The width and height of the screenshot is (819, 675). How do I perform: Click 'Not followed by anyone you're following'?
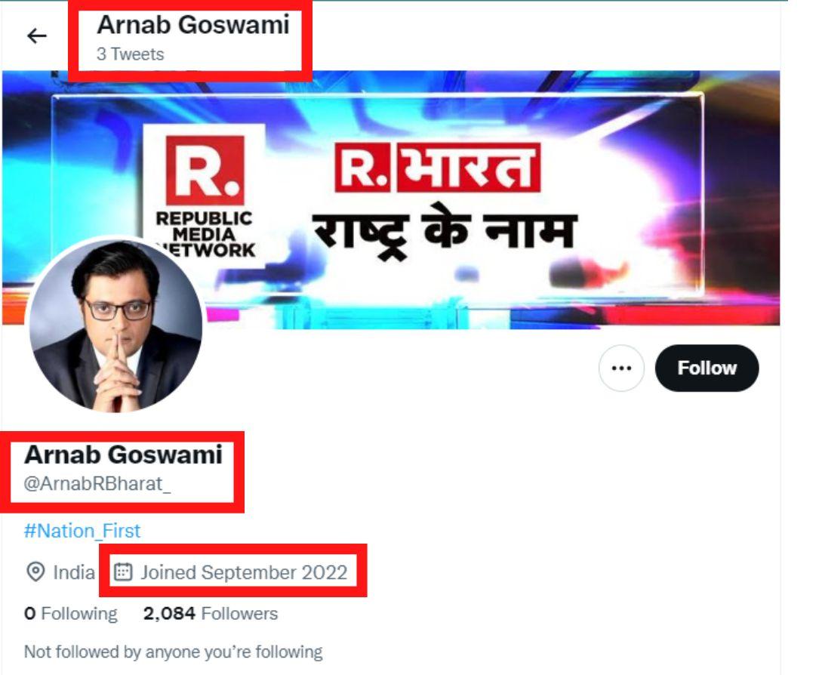[x=173, y=652]
